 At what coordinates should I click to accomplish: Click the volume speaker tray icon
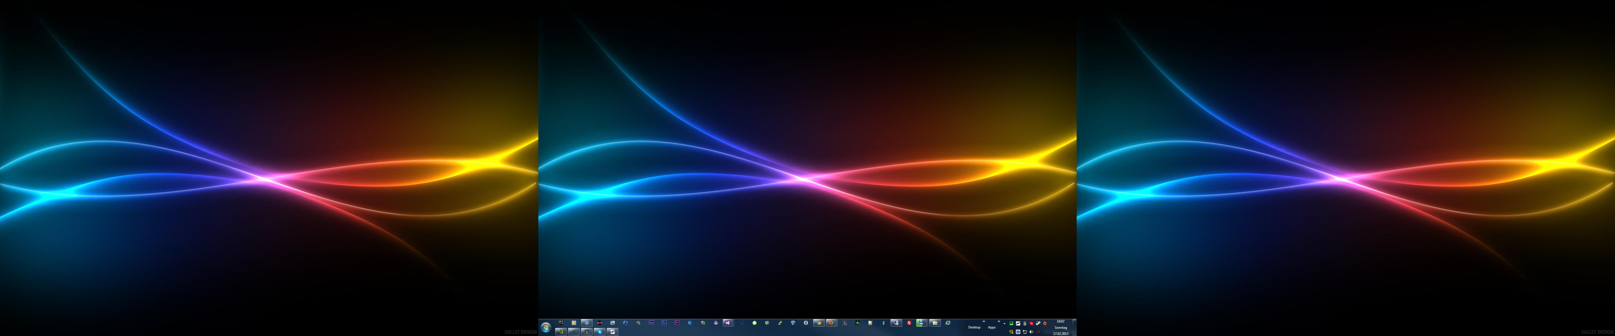(1031, 332)
